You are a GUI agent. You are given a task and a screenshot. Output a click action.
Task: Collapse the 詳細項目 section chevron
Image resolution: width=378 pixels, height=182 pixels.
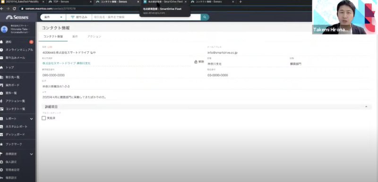point(366,106)
